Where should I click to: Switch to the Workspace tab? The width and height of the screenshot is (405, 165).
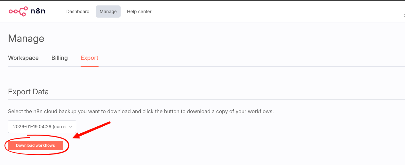(23, 58)
